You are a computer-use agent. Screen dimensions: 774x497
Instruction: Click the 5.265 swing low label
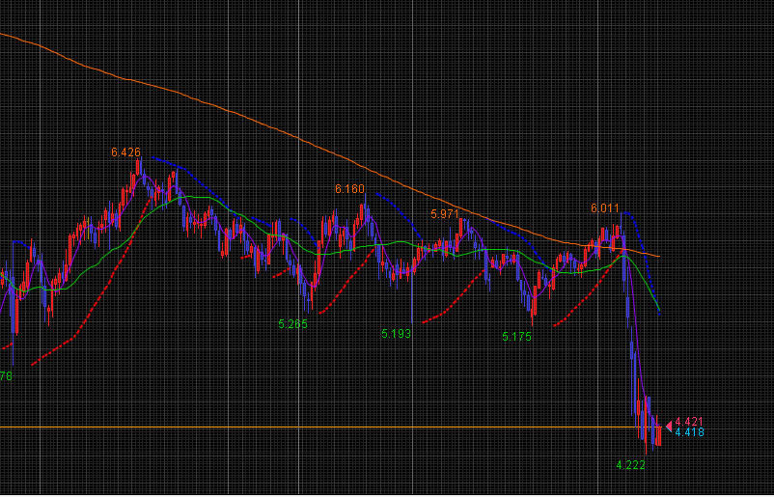tap(292, 324)
